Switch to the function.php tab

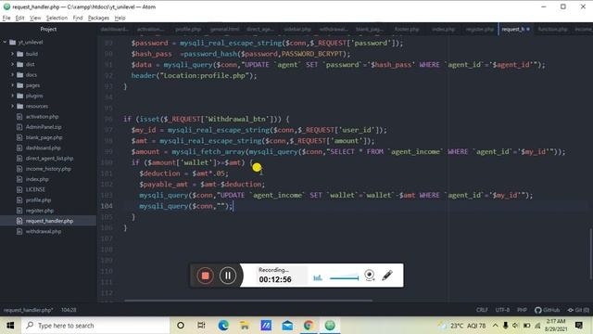pyautogui.click(x=552, y=29)
